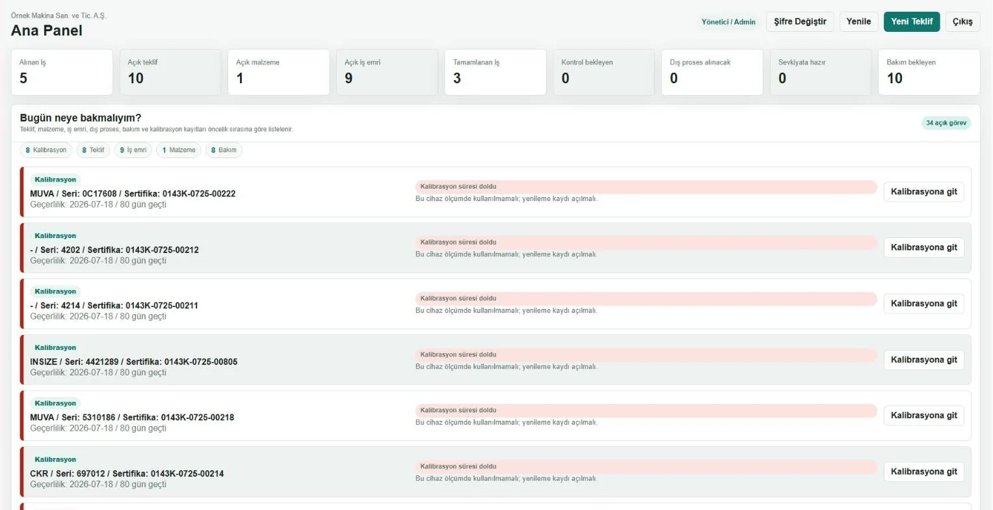
Task: Click the Kalibrasyon süresi doldu alert for INSIZE row
Action: (646, 355)
